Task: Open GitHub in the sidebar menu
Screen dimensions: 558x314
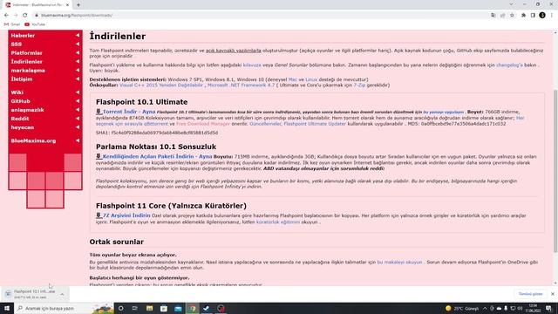Action: [x=20, y=101]
